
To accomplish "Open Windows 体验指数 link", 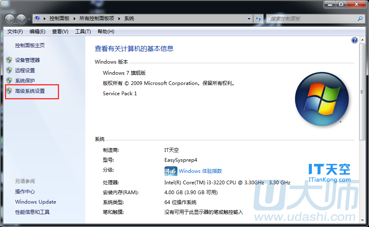I will pos(200,171).
